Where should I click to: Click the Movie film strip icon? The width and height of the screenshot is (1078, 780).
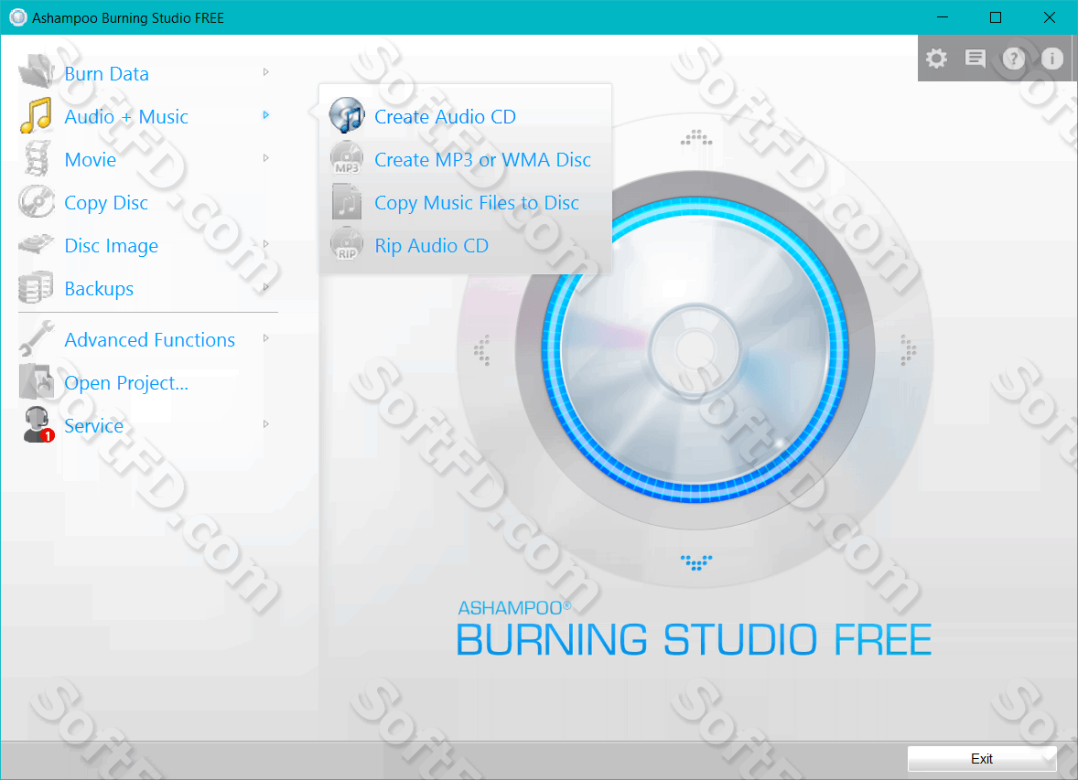pyautogui.click(x=37, y=159)
